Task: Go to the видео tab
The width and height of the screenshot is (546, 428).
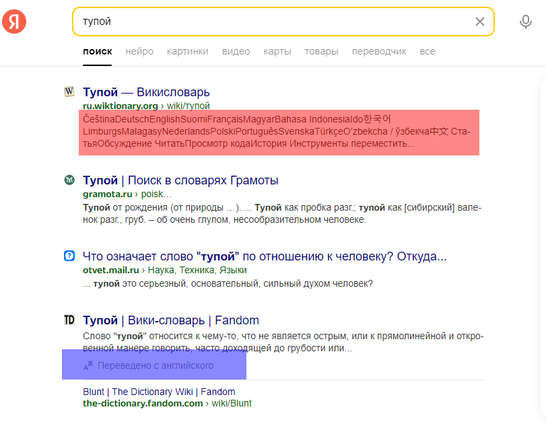Action: [x=236, y=51]
